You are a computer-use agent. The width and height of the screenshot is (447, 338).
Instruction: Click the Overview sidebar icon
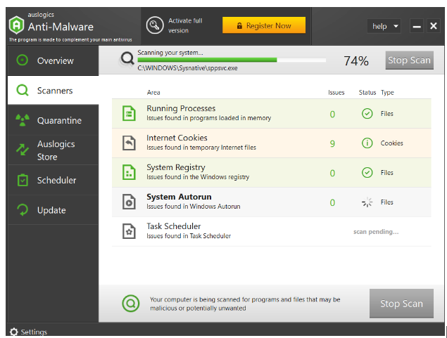23,60
